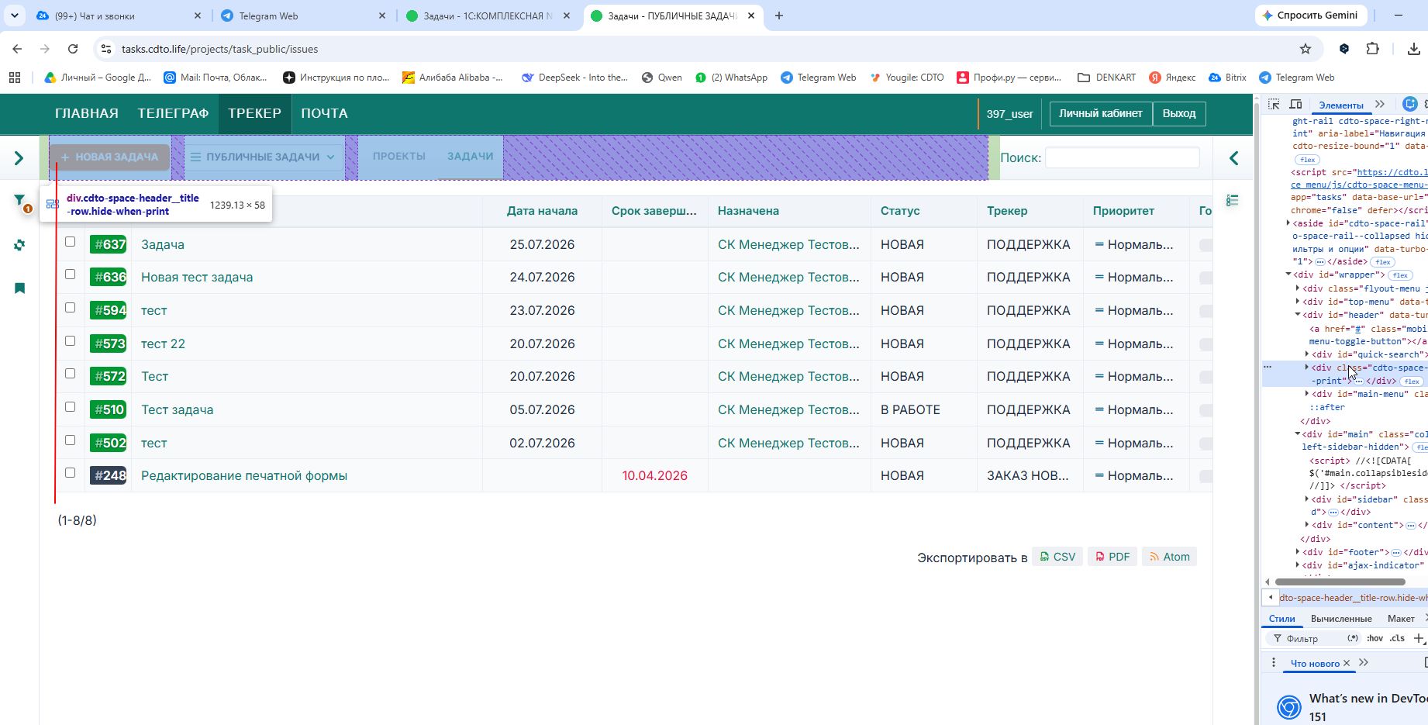
Task: Open the DevTools AI assistance icon
Action: (1409, 105)
